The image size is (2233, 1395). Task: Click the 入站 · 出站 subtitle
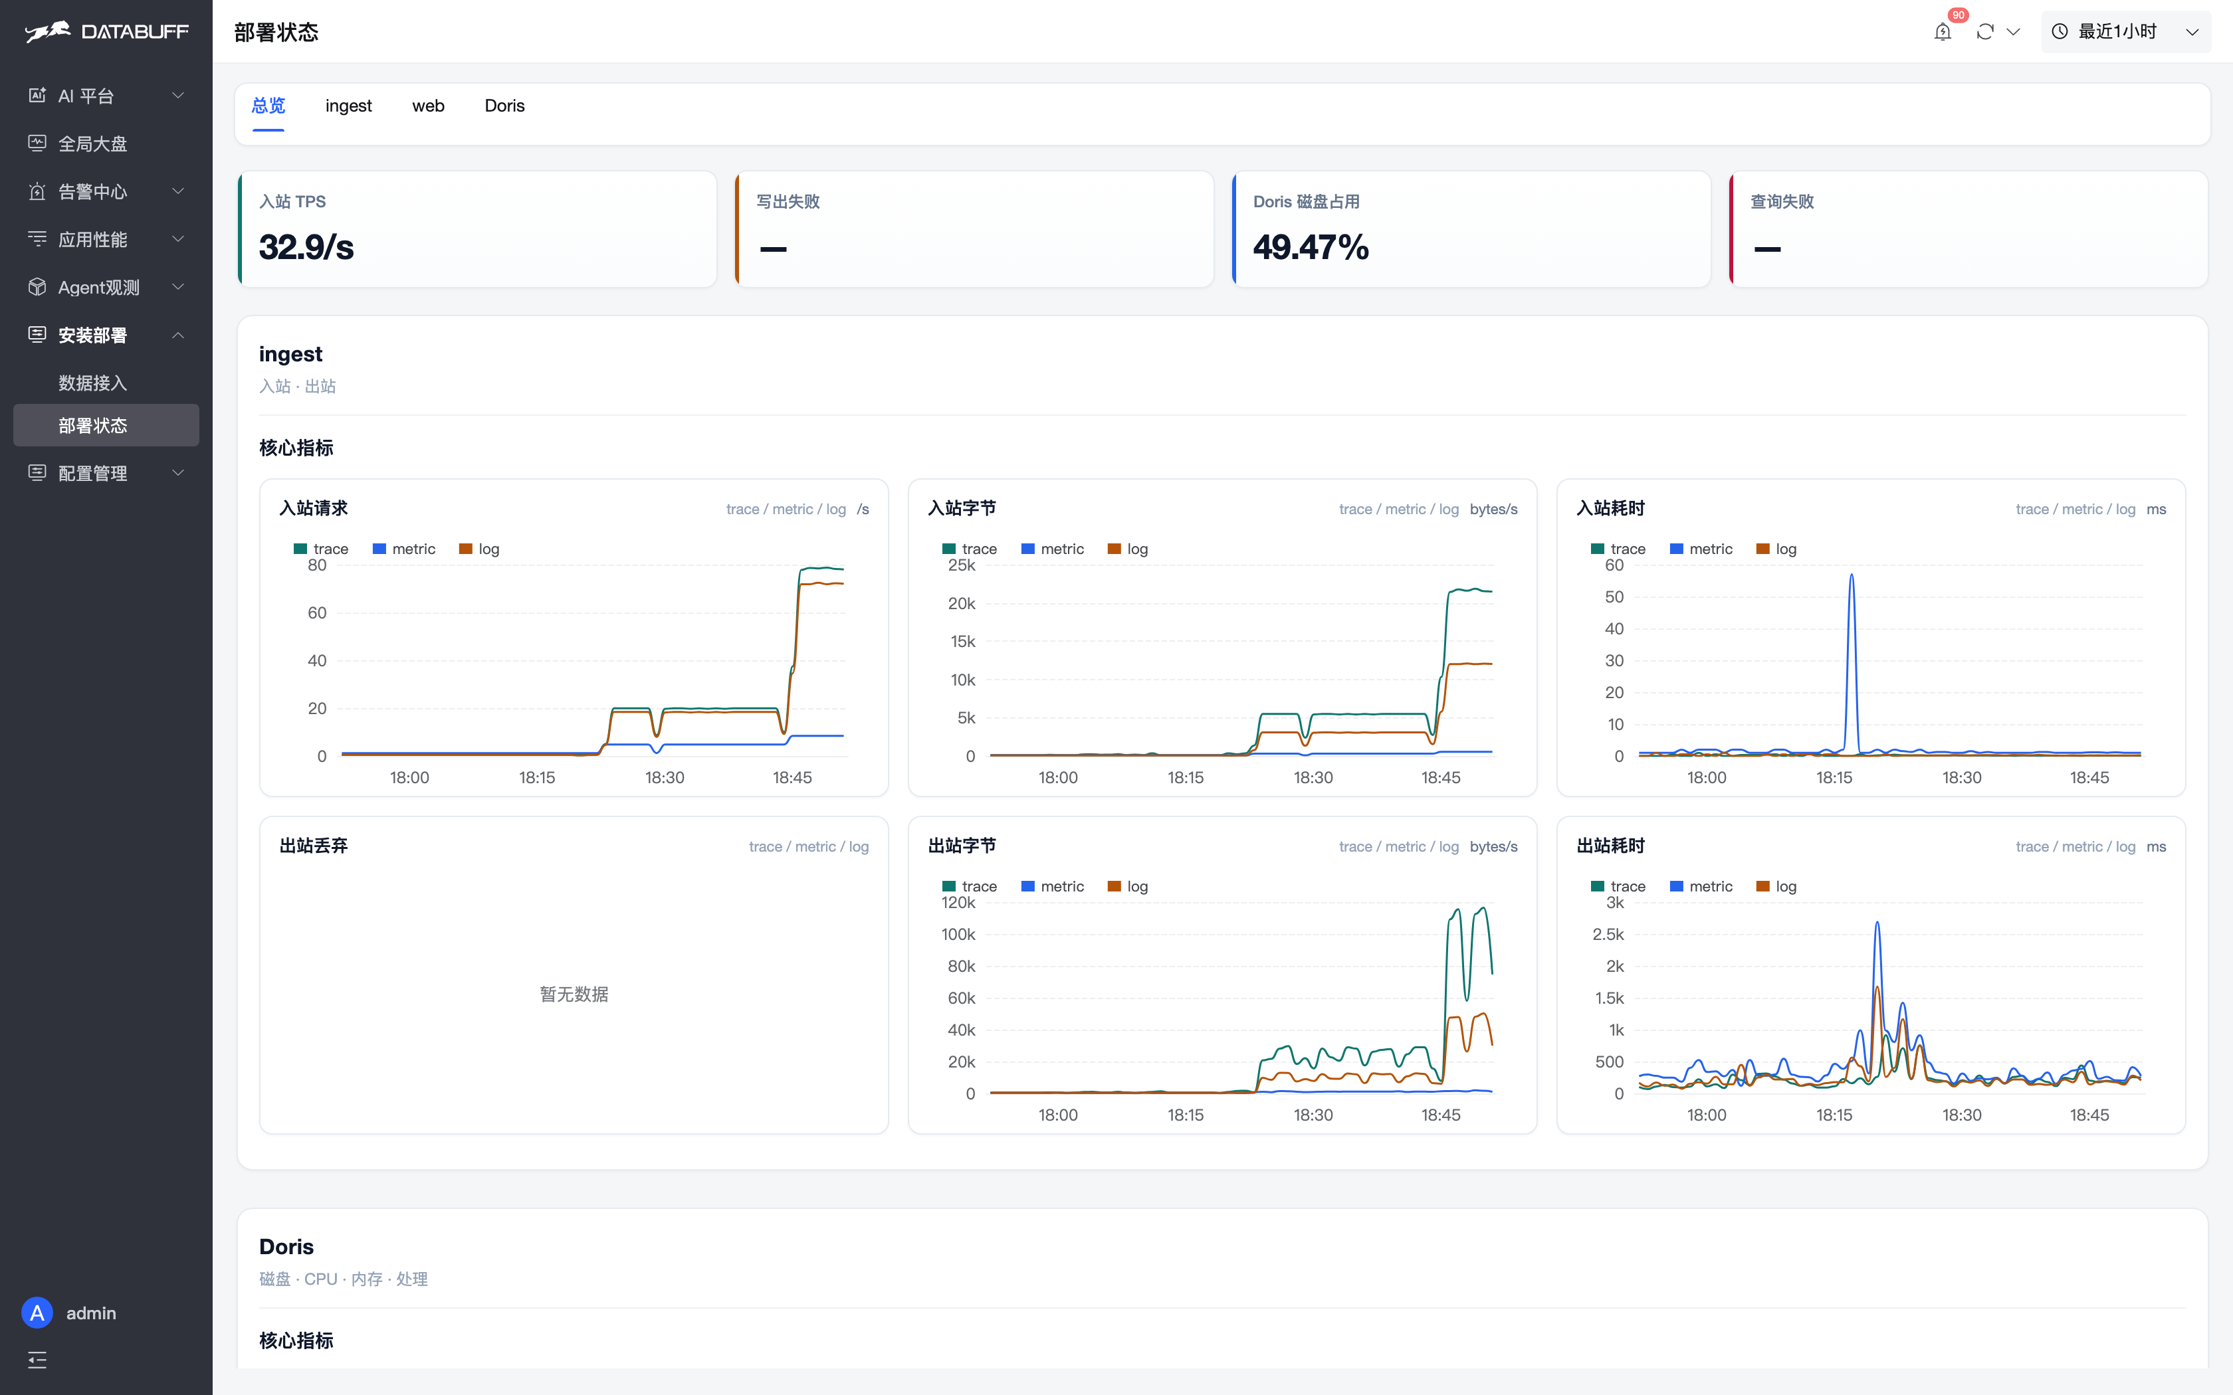coord(297,386)
